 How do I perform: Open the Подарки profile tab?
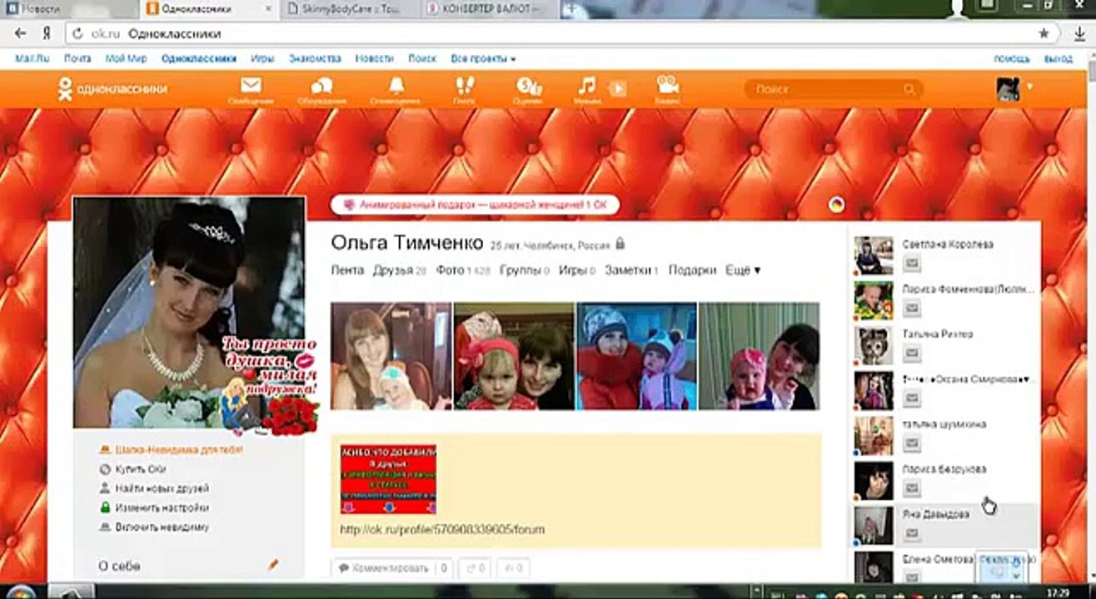point(692,270)
